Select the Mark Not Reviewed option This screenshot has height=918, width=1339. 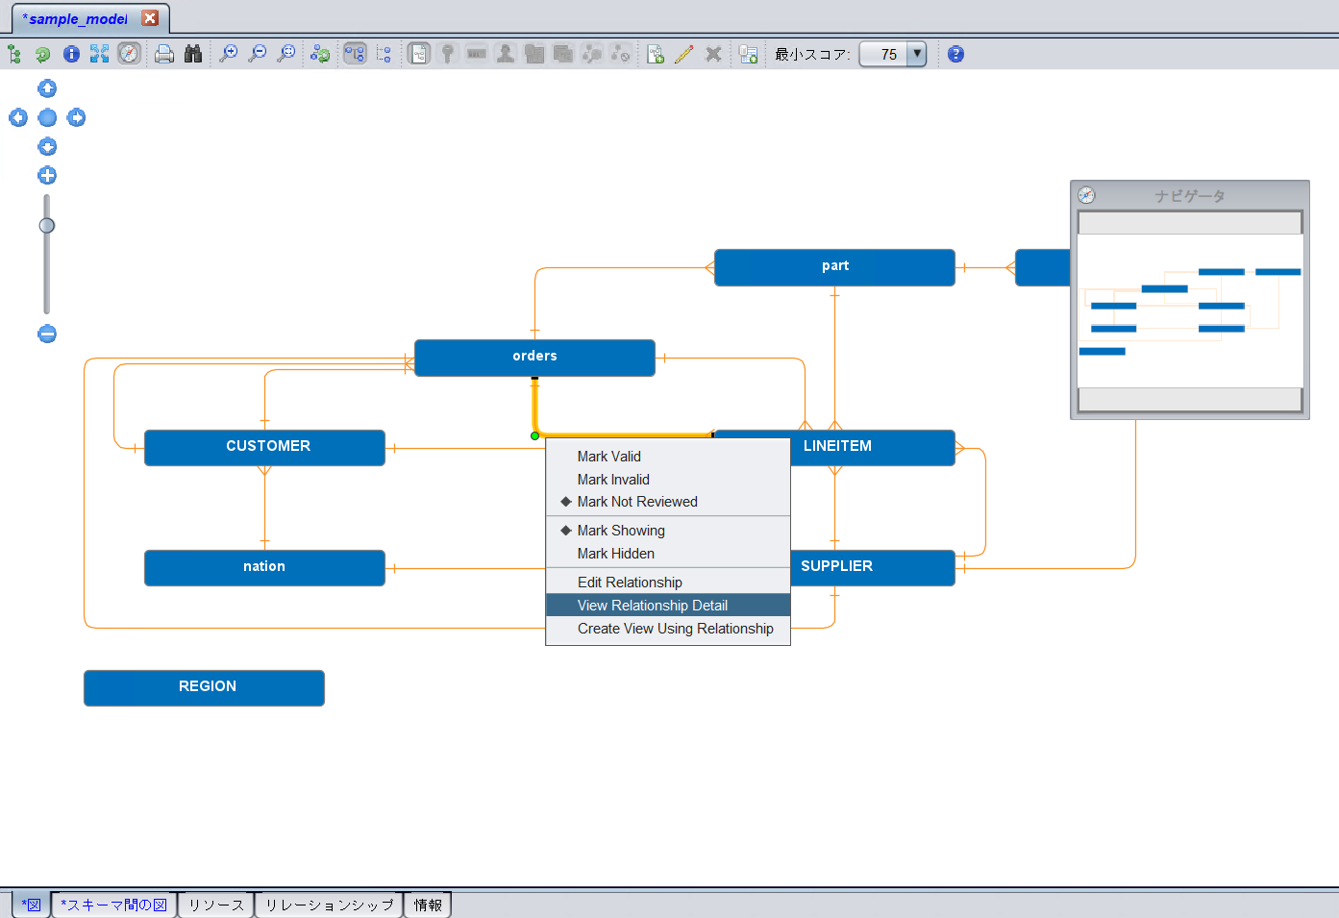668,502
